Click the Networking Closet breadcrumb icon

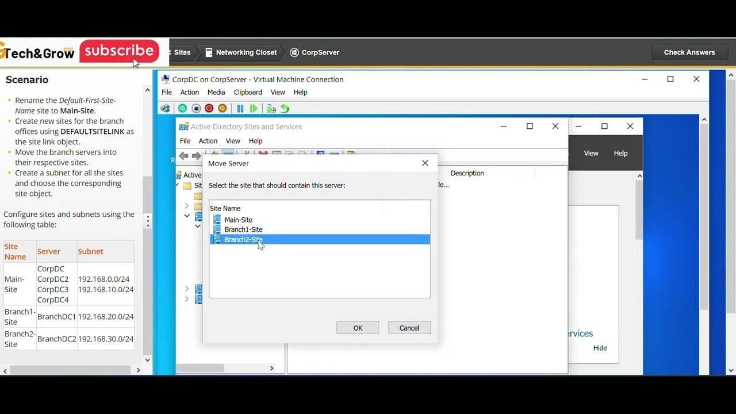coord(209,52)
